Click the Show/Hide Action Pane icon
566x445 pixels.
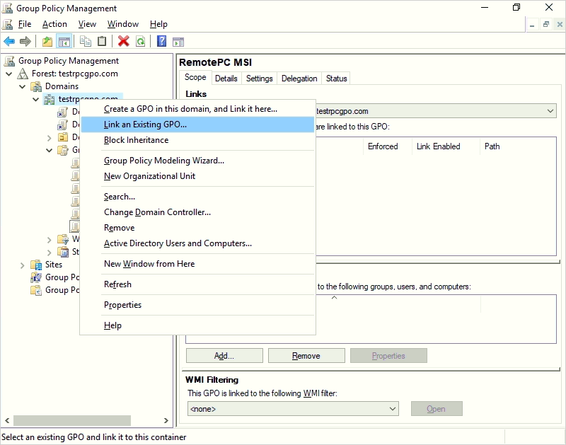tap(178, 41)
